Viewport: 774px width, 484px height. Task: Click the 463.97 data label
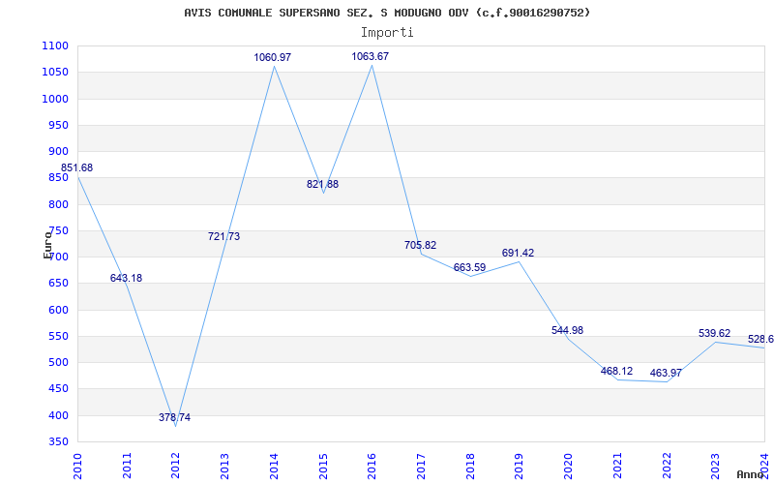(x=666, y=373)
